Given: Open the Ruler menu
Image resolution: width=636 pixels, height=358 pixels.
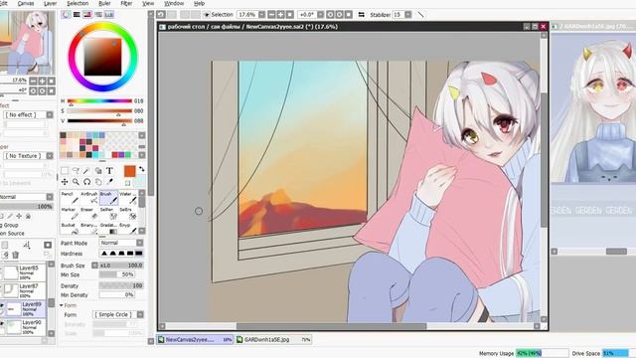Looking at the screenshot, I should click(104, 3).
